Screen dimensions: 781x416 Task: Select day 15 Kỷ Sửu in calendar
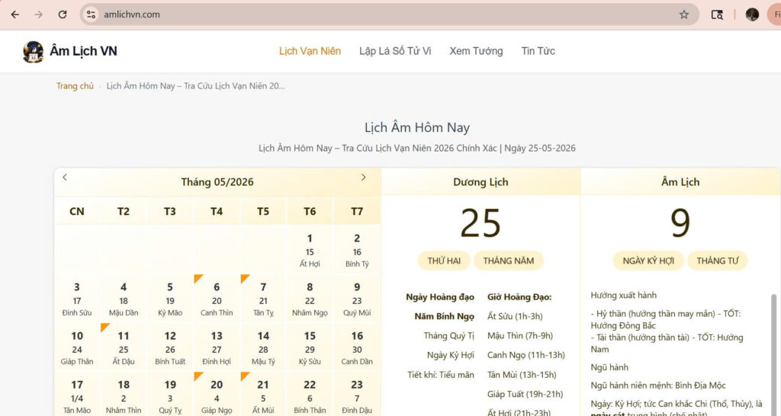coord(310,348)
